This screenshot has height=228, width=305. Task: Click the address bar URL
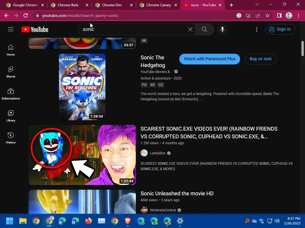pyautogui.click(x=80, y=15)
